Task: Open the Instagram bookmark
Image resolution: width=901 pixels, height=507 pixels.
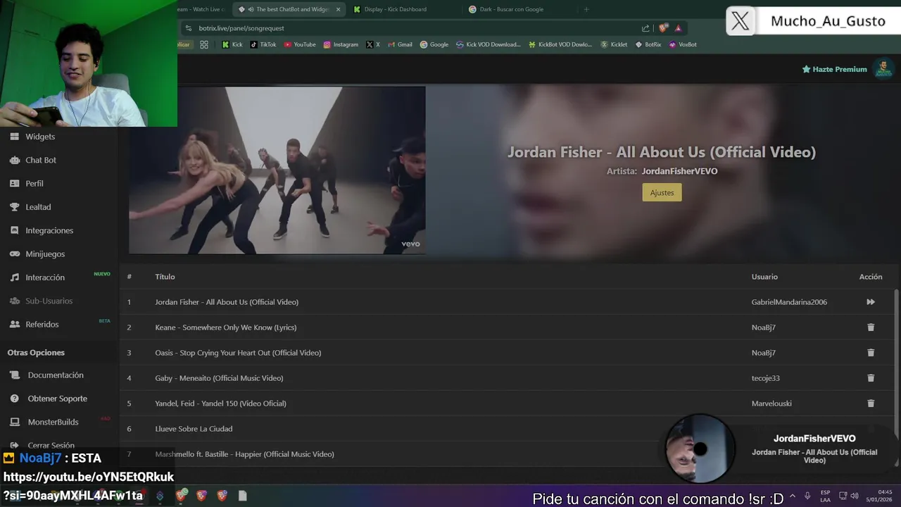Action: pyautogui.click(x=341, y=44)
